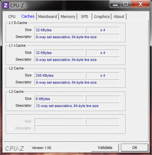Switch to the CPU tab
152x155 pixels.
tap(12, 17)
